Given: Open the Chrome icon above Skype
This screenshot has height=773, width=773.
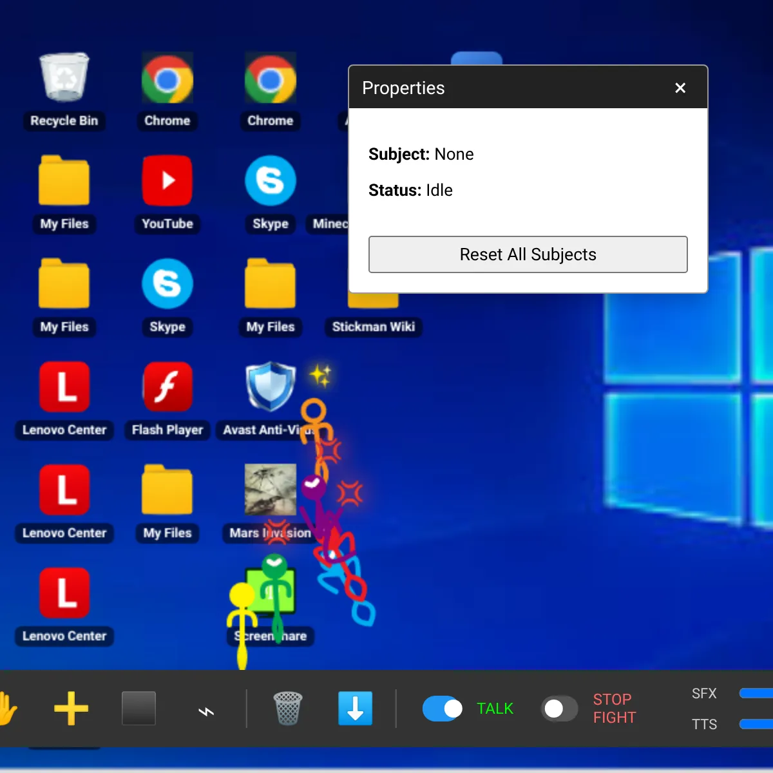Looking at the screenshot, I should 271,78.
